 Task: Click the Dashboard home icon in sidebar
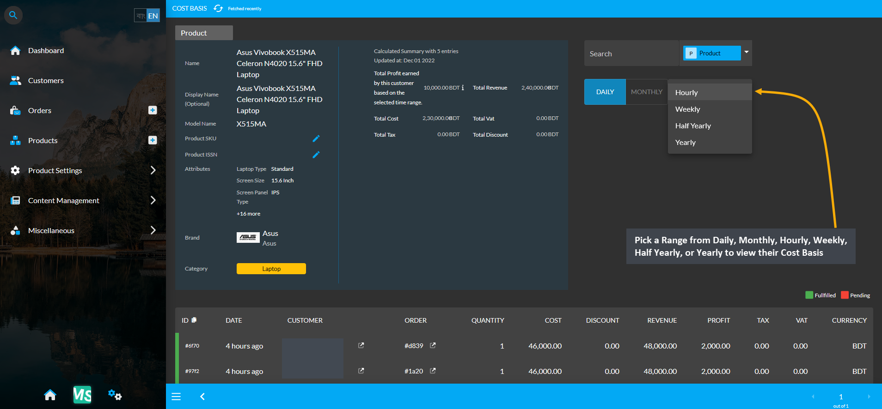(x=15, y=50)
